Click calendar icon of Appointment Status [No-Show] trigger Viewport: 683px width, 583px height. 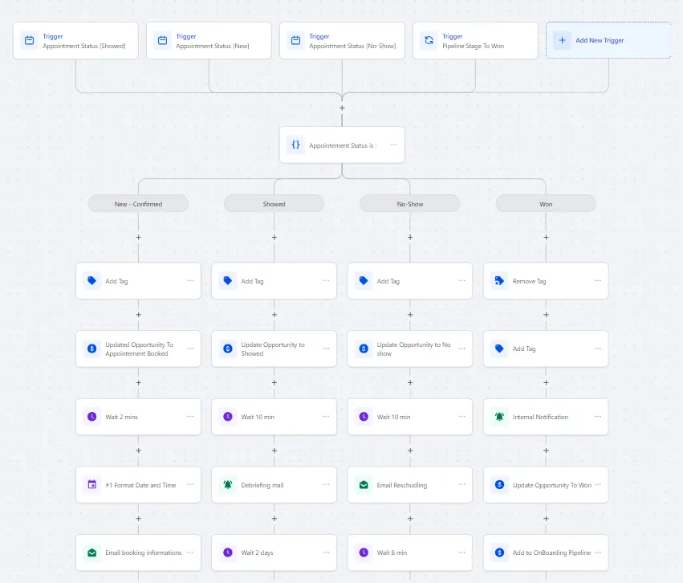296,40
